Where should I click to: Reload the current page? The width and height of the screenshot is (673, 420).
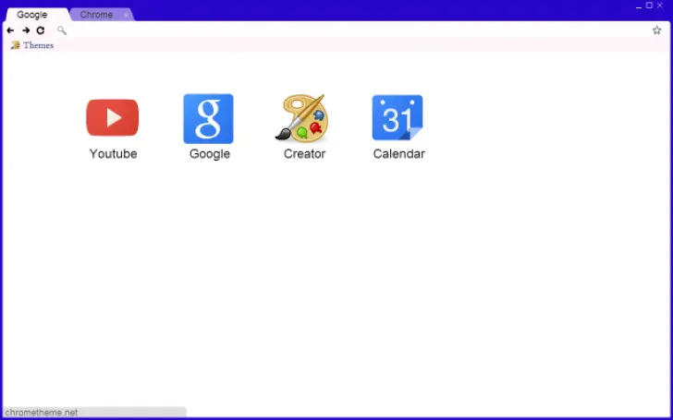(x=40, y=30)
